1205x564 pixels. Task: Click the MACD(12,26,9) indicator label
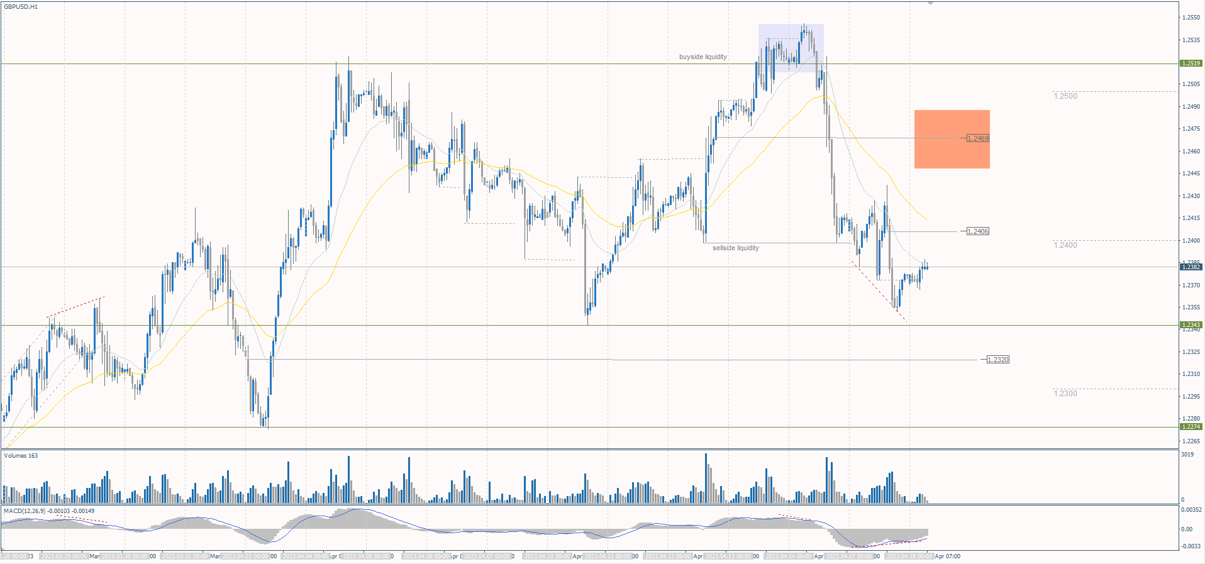pos(49,511)
